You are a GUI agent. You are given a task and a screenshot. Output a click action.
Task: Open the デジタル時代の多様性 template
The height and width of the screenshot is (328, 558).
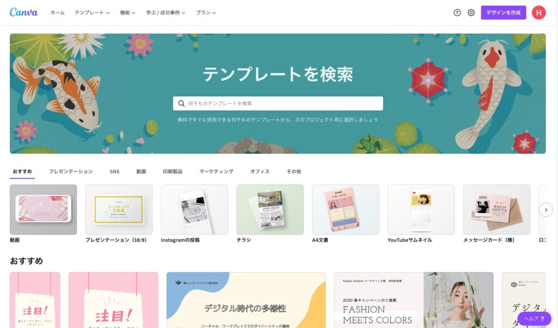(246, 300)
